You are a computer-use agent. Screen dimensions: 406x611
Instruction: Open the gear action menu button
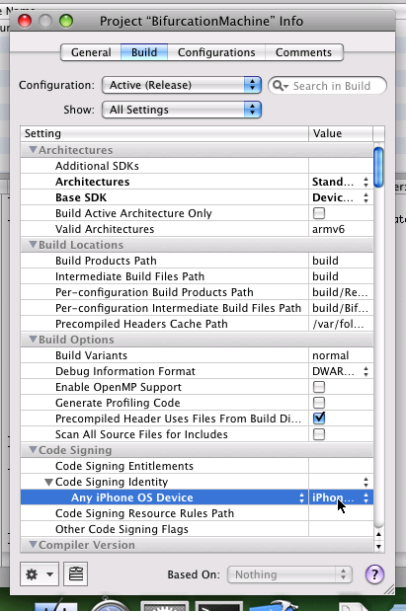40,573
